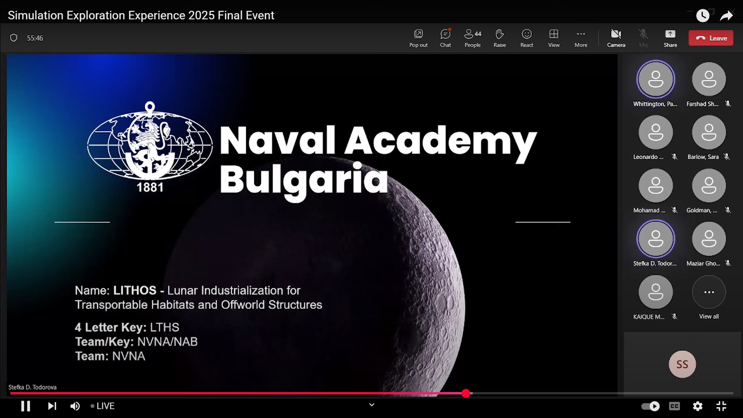Share the video via arrow icon
The height and width of the screenshot is (418, 743).
tap(726, 15)
